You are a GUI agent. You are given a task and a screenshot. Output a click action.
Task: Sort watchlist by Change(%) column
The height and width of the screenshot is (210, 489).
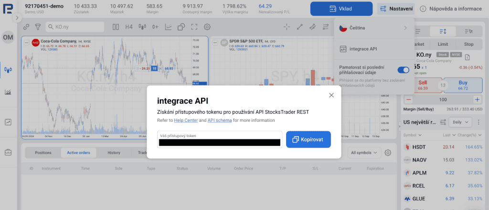[x=470, y=135]
